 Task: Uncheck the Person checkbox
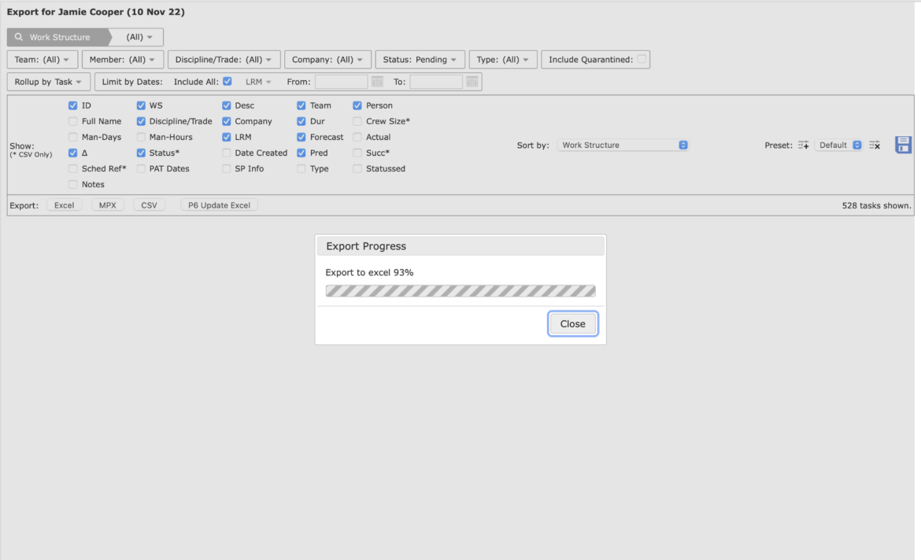[357, 105]
